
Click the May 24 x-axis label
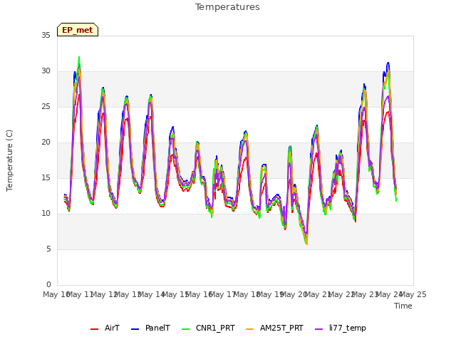389,294
